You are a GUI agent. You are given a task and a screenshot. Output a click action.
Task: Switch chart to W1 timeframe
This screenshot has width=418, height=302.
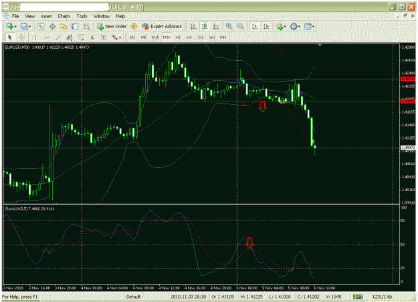212,37
